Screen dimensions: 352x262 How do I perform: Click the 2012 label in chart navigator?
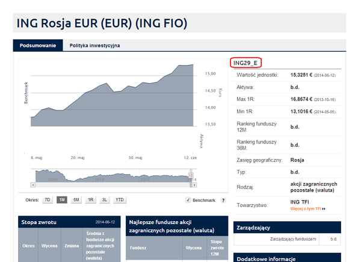(x=145, y=179)
